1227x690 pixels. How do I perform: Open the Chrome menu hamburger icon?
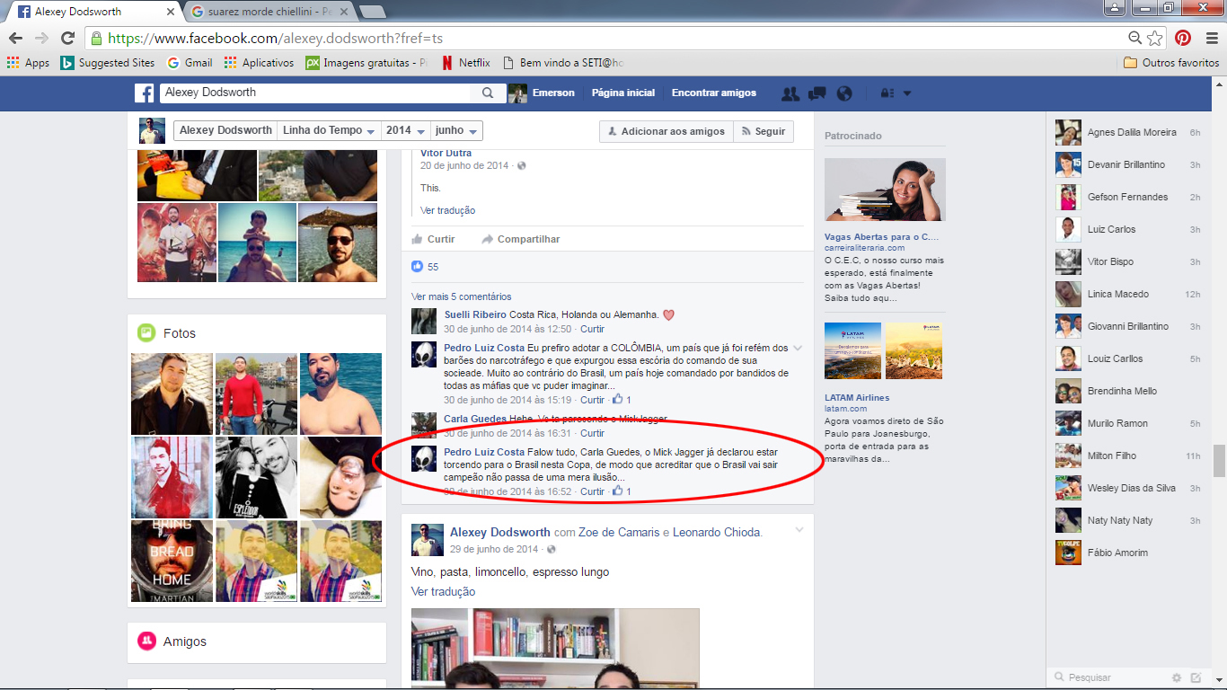point(1210,39)
